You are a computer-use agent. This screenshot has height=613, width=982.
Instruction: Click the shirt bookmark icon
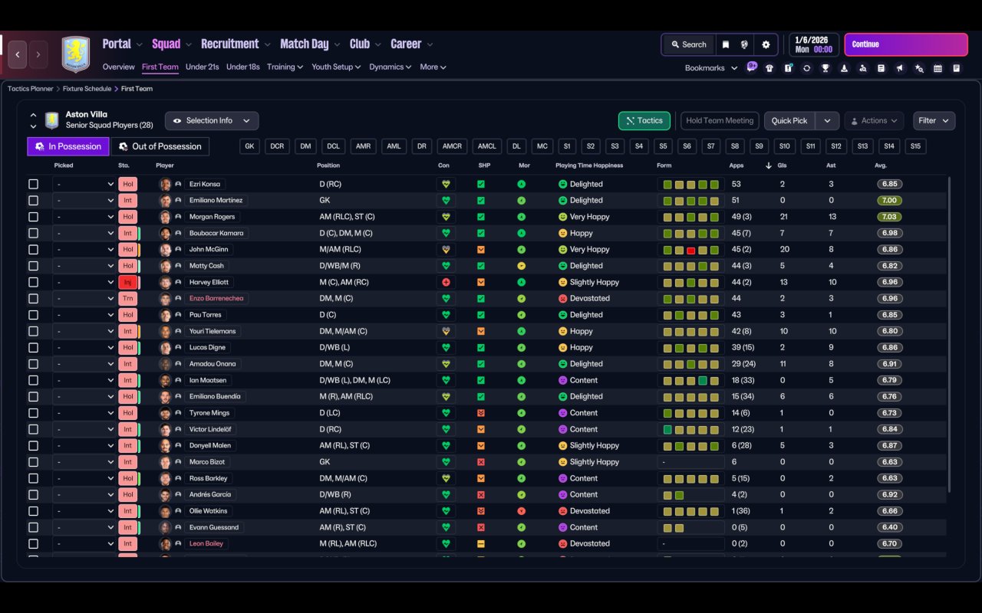click(769, 68)
